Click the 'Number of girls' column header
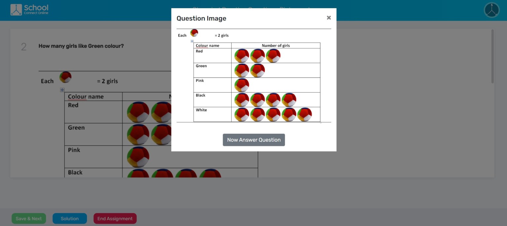The height and width of the screenshot is (226, 507). click(x=275, y=45)
